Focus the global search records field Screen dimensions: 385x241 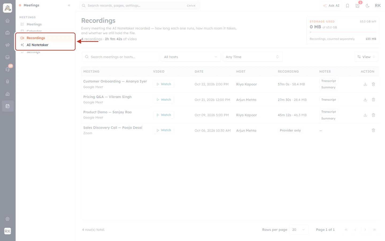pos(139,6)
